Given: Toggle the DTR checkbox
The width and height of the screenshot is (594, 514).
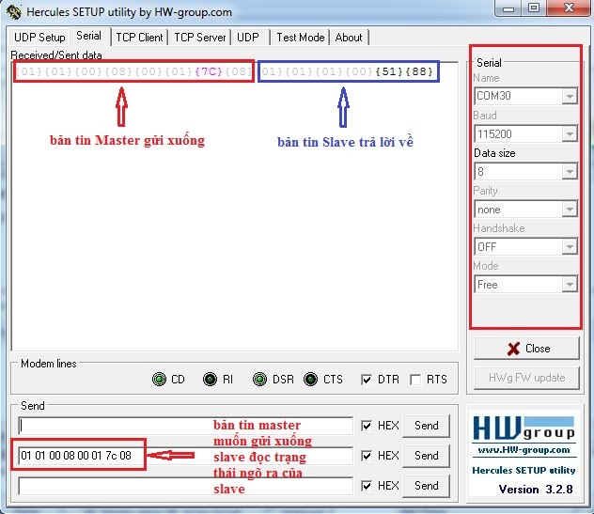Looking at the screenshot, I should coord(367,379).
